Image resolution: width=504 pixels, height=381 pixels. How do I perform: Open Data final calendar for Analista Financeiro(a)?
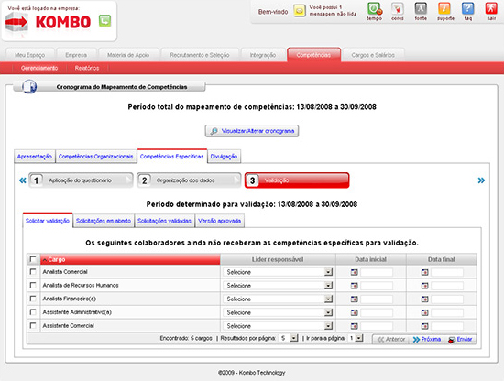[x=424, y=299]
